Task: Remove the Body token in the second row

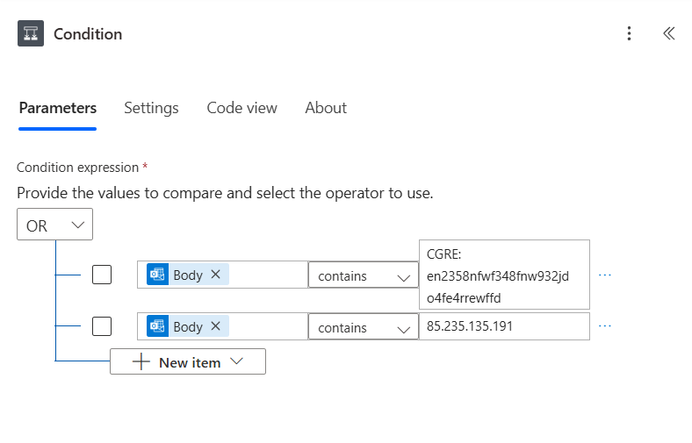Action: [215, 326]
